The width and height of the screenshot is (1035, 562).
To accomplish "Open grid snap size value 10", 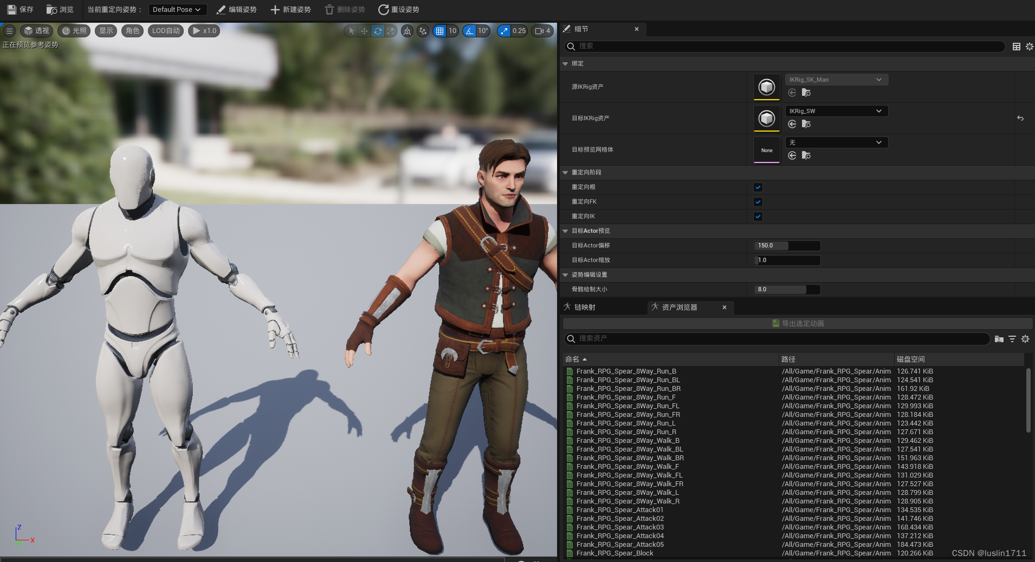I will click(x=452, y=31).
